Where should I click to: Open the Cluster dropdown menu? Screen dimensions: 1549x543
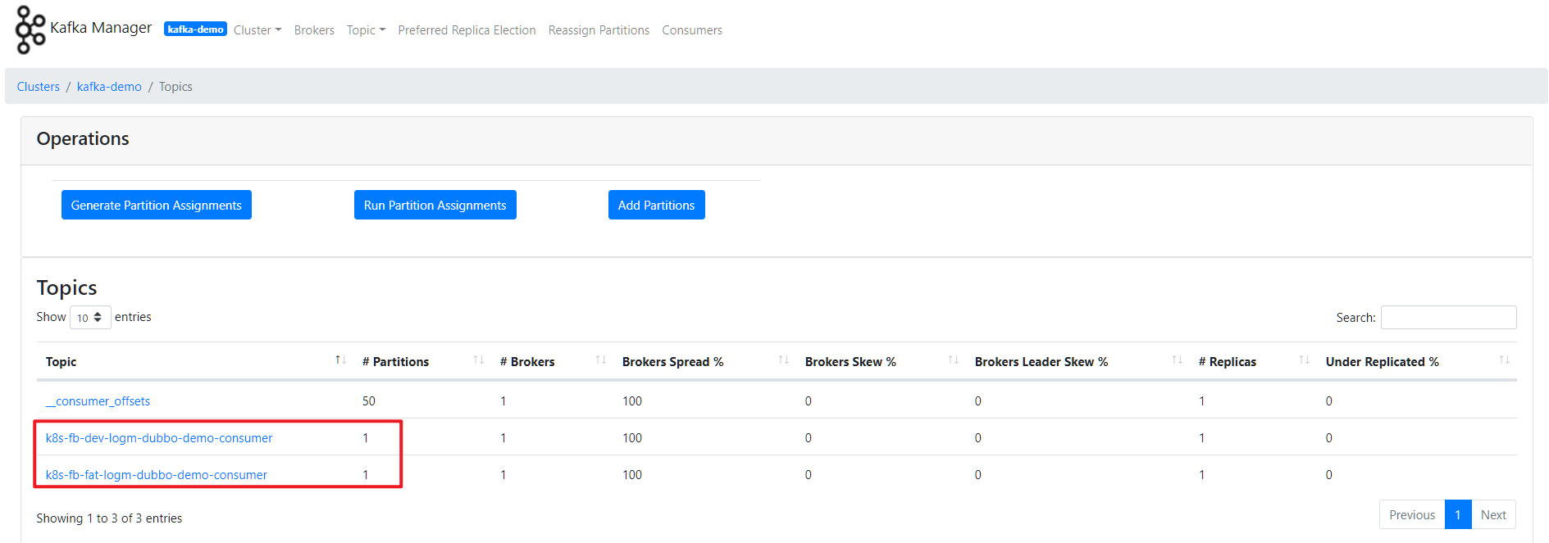click(257, 30)
